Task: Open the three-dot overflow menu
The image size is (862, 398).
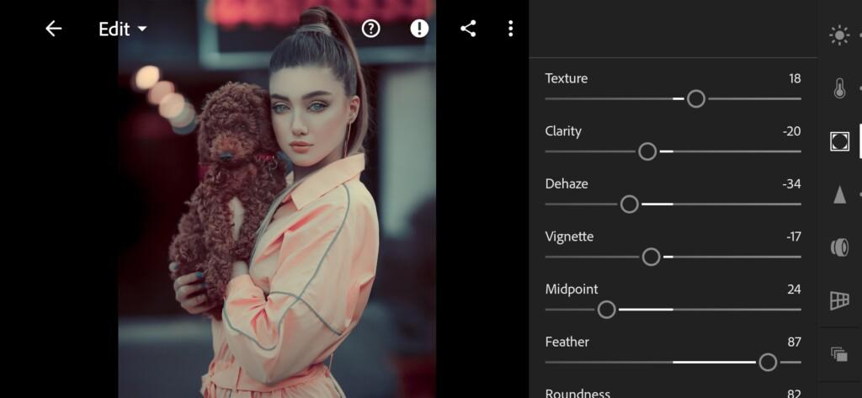Action: point(511,29)
